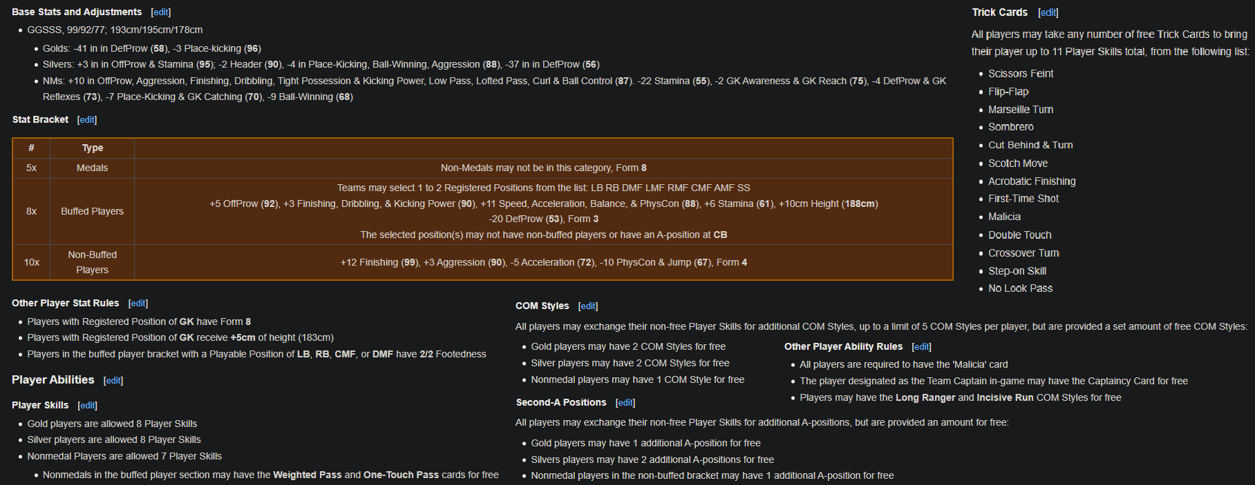This screenshot has height=485, width=1255.
Task: Open the Player Skills edit link
Action: 88,406
